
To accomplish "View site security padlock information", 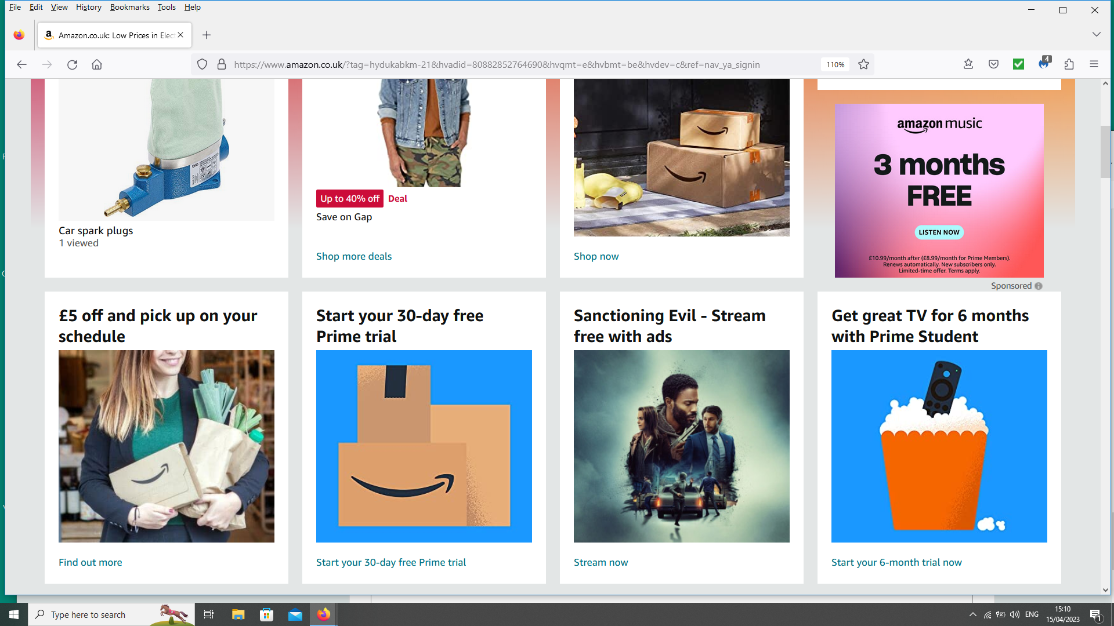I will (222, 64).
